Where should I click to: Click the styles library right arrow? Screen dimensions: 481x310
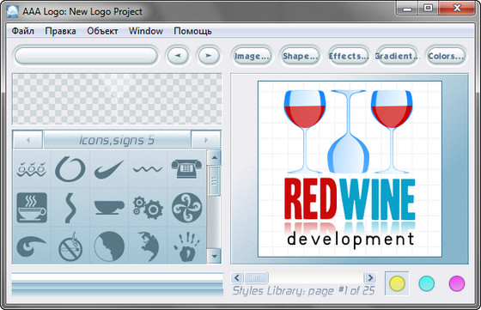coord(370,278)
